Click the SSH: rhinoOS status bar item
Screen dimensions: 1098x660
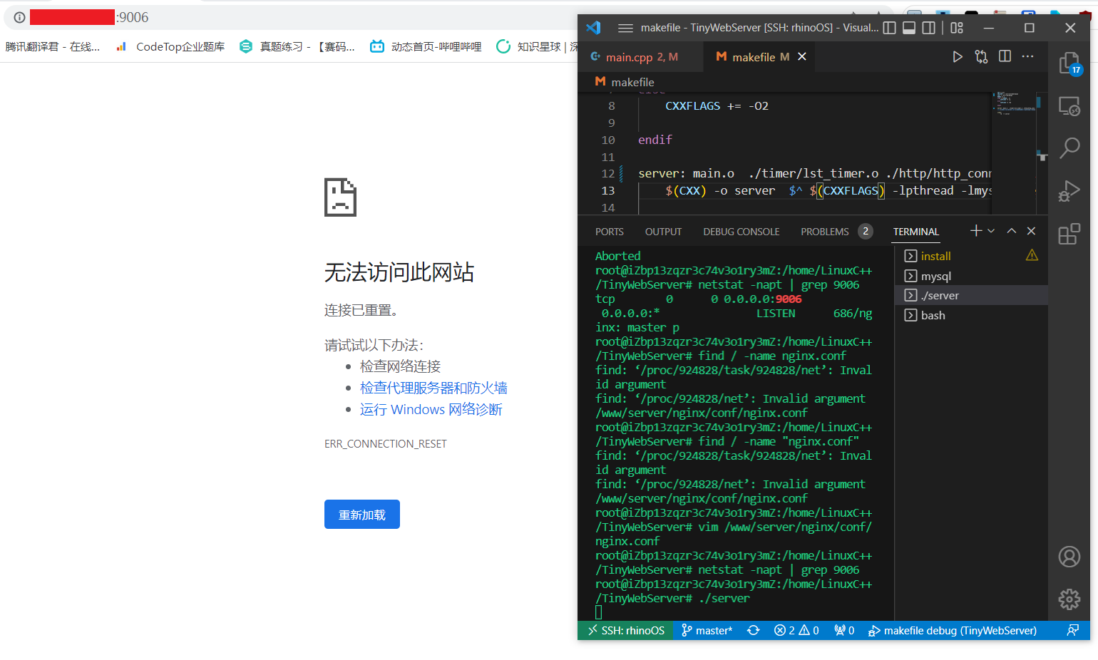click(x=625, y=630)
